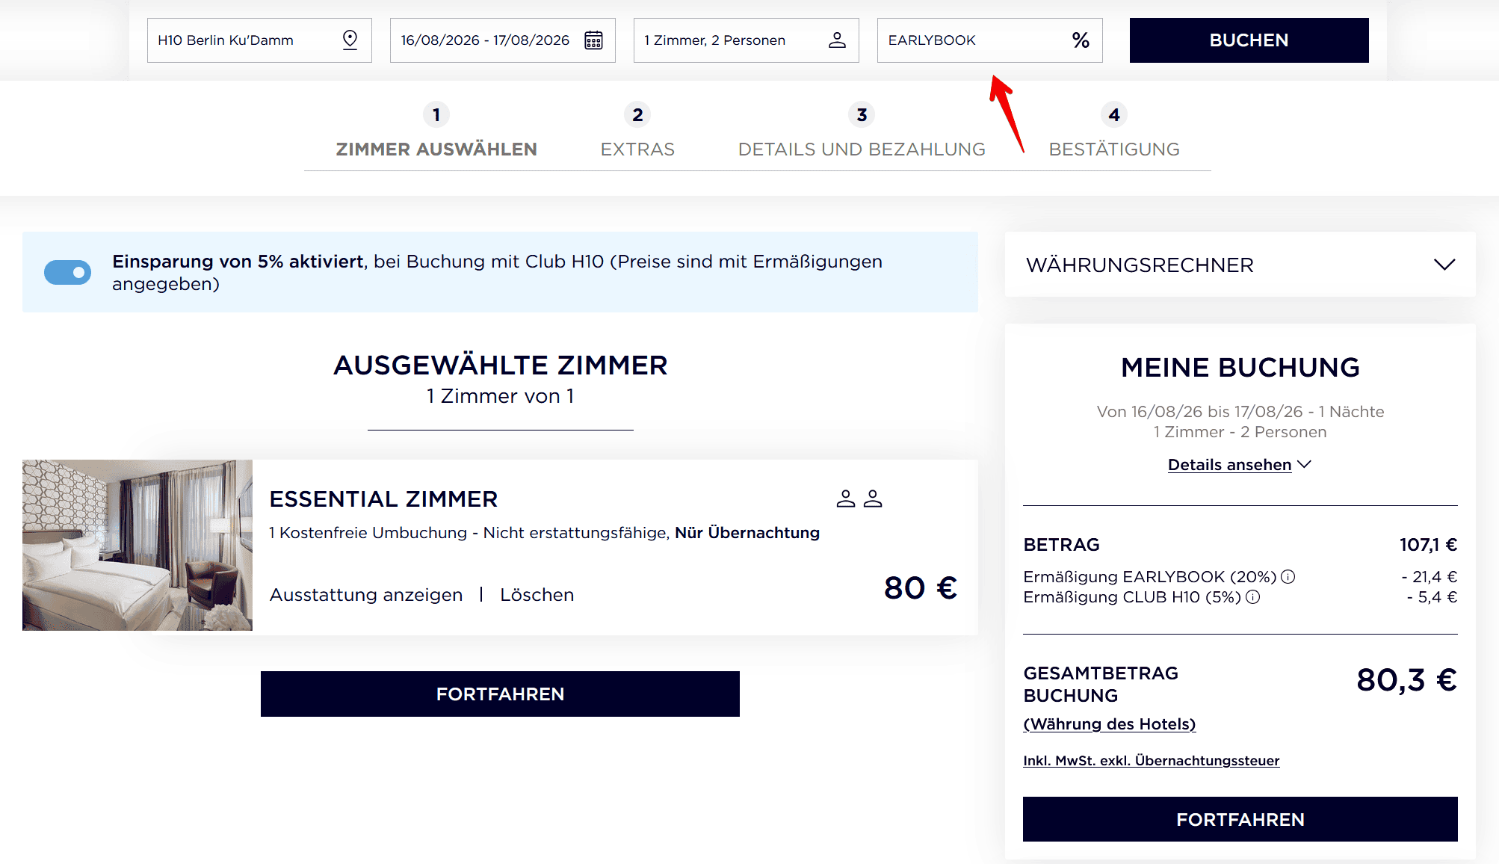Expand the Währungsrechner panel
Viewport: 1499px width, 864px height.
1444,265
